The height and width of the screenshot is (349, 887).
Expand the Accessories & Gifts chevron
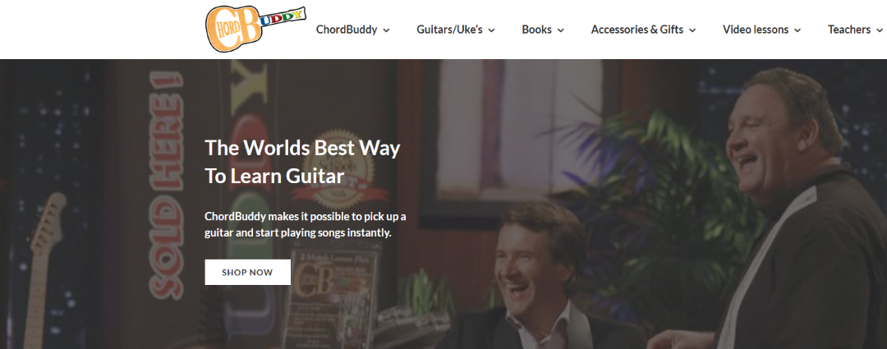pyautogui.click(x=692, y=30)
